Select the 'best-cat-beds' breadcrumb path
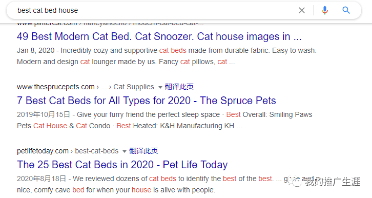 (96, 151)
